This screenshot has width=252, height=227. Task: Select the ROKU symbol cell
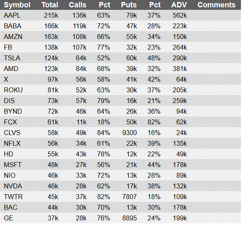tap(13, 90)
